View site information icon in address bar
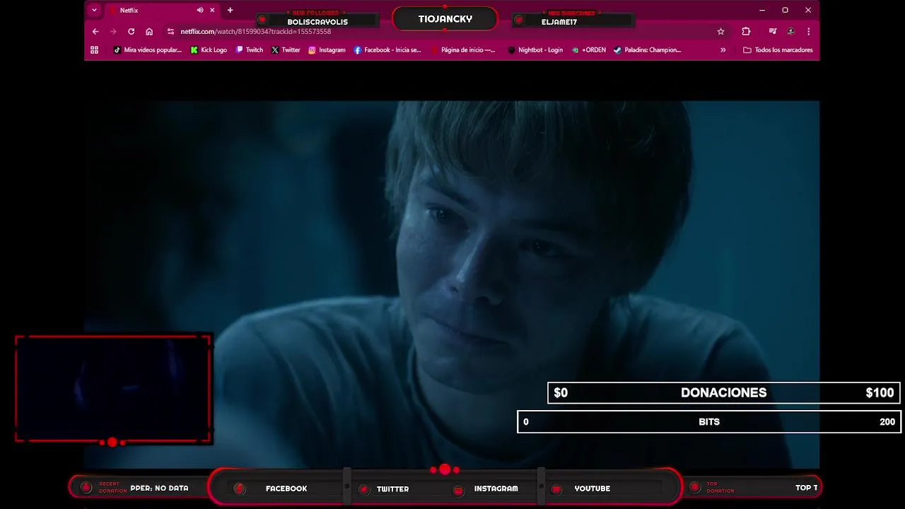 170,31
